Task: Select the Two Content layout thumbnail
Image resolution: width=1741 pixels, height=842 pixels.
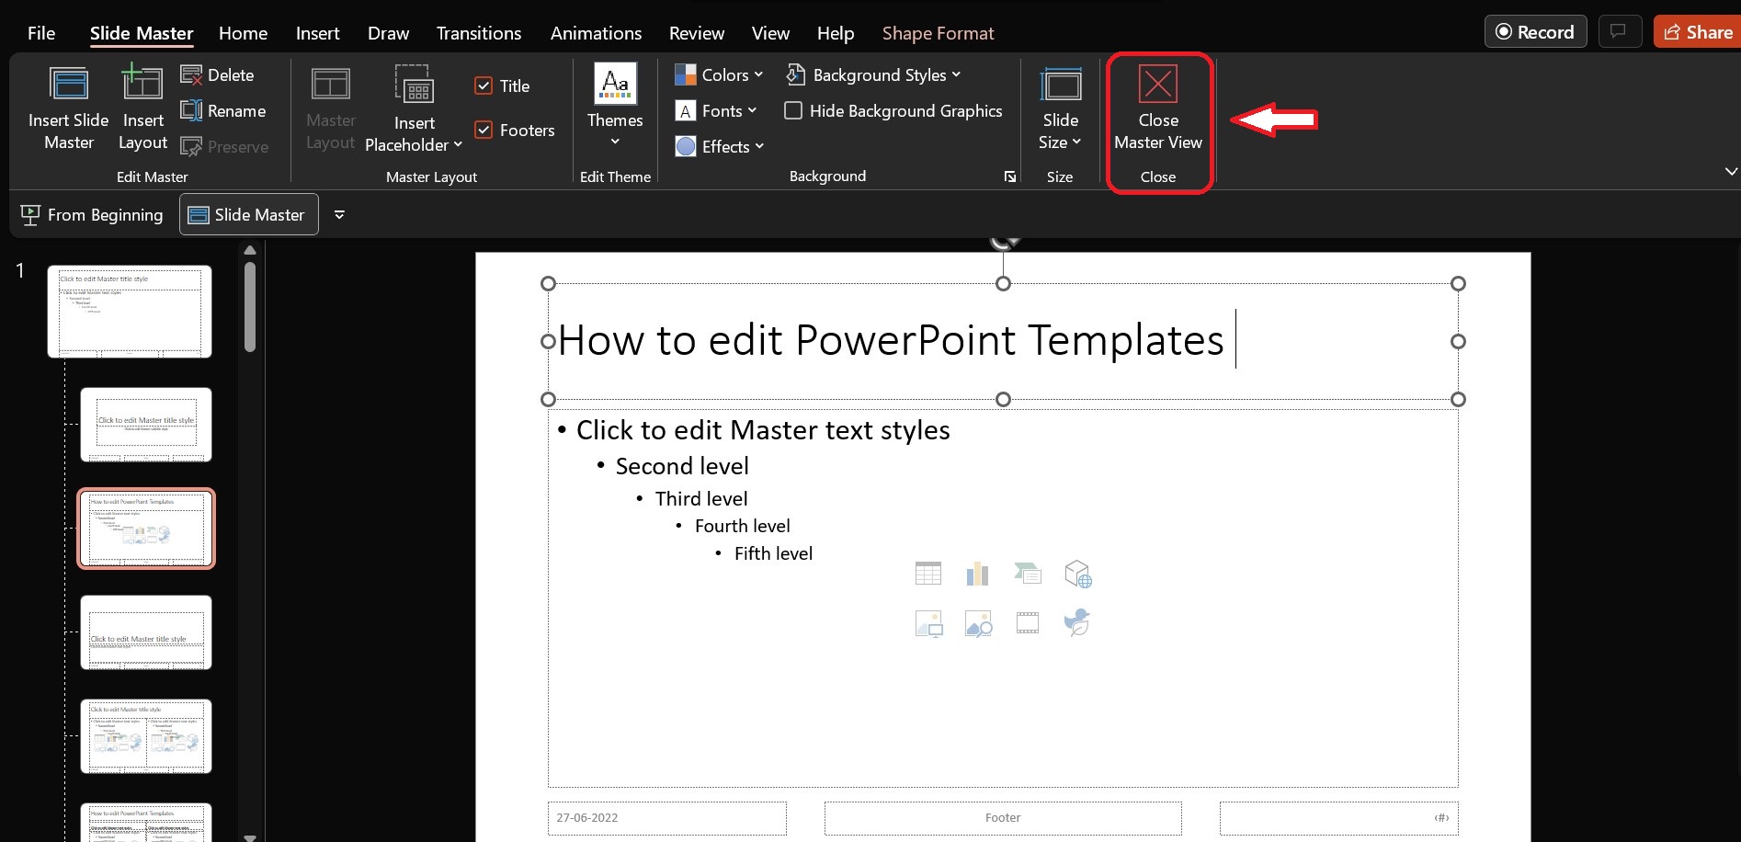Action: pos(146,736)
